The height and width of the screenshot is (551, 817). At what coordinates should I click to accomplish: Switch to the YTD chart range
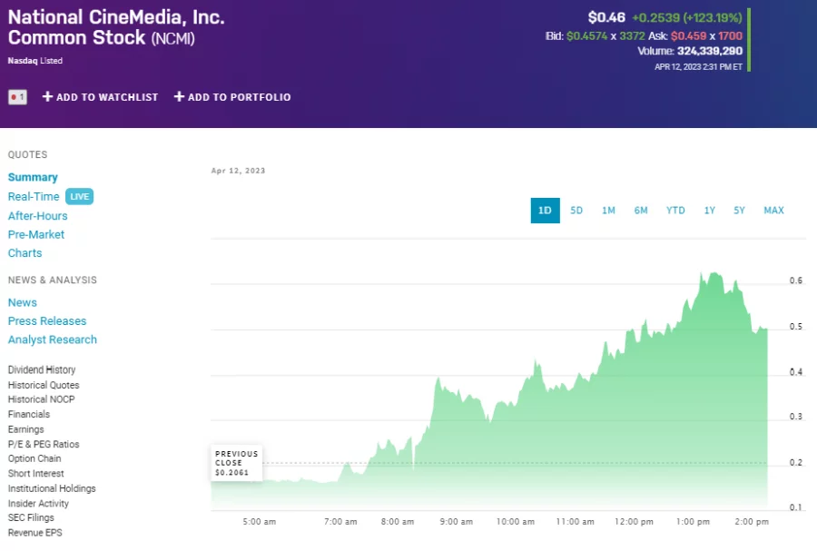(674, 210)
